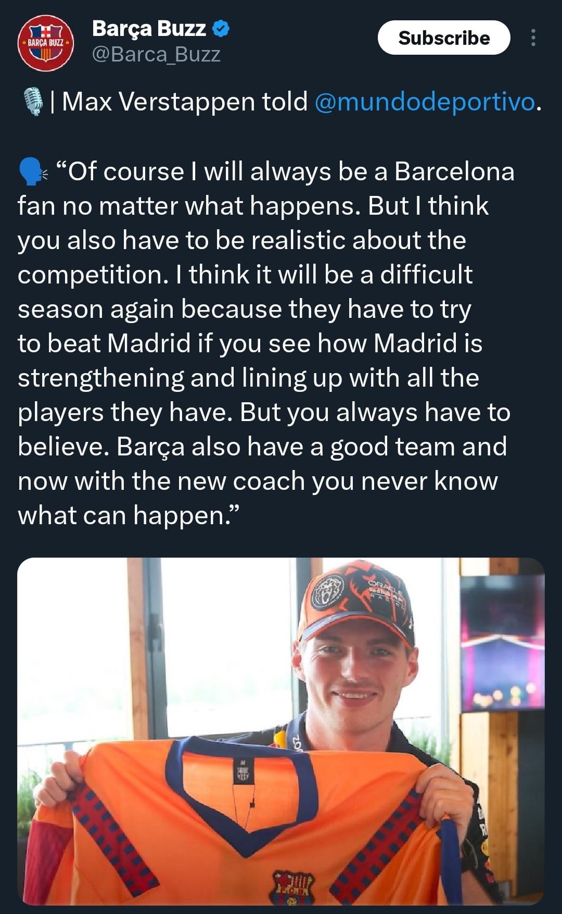Open the attached photo with orange jersey
The width and height of the screenshot is (562, 914).
(281, 731)
